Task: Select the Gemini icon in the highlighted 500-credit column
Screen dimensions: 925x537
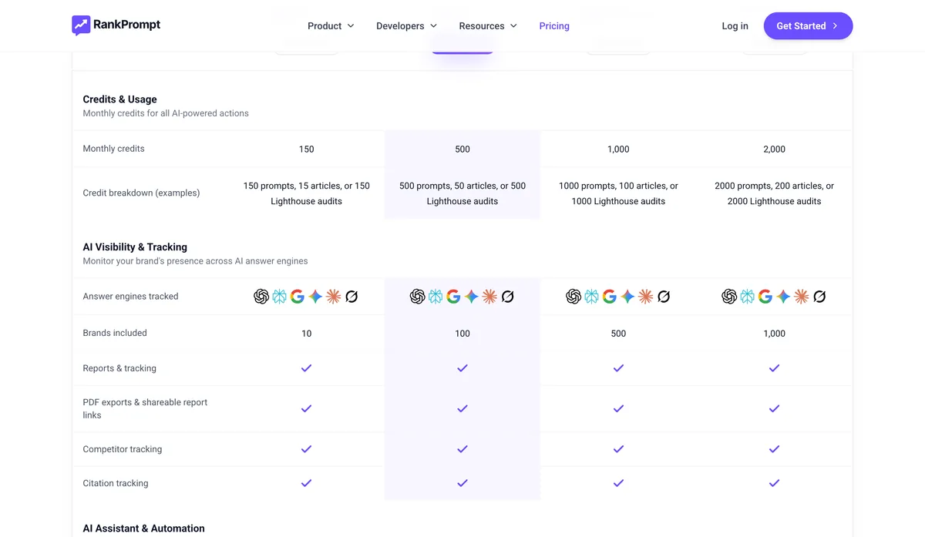Action: click(x=471, y=297)
